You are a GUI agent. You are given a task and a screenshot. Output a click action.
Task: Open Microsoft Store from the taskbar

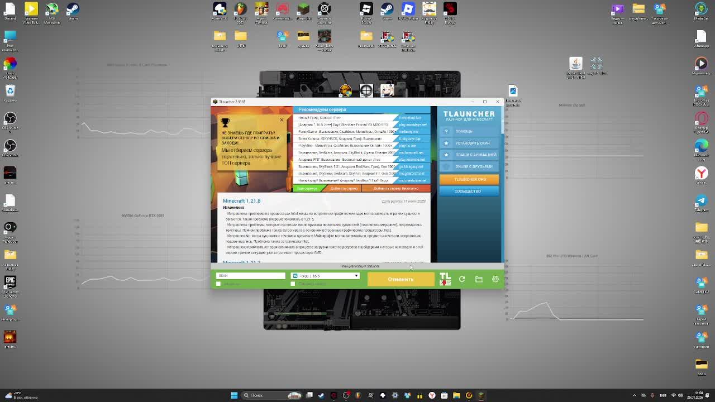click(444, 395)
